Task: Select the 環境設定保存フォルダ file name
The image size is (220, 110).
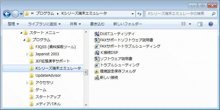Action: point(118,71)
